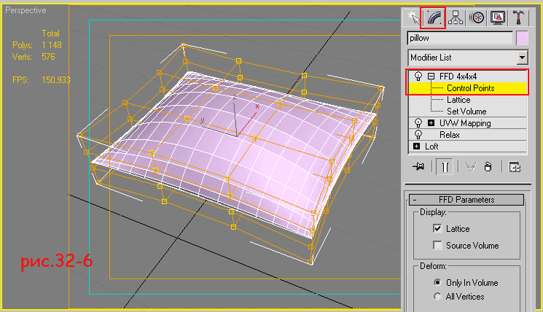Toggle Show End Result button
Viewport: 543px width, 312px height.
pos(442,166)
